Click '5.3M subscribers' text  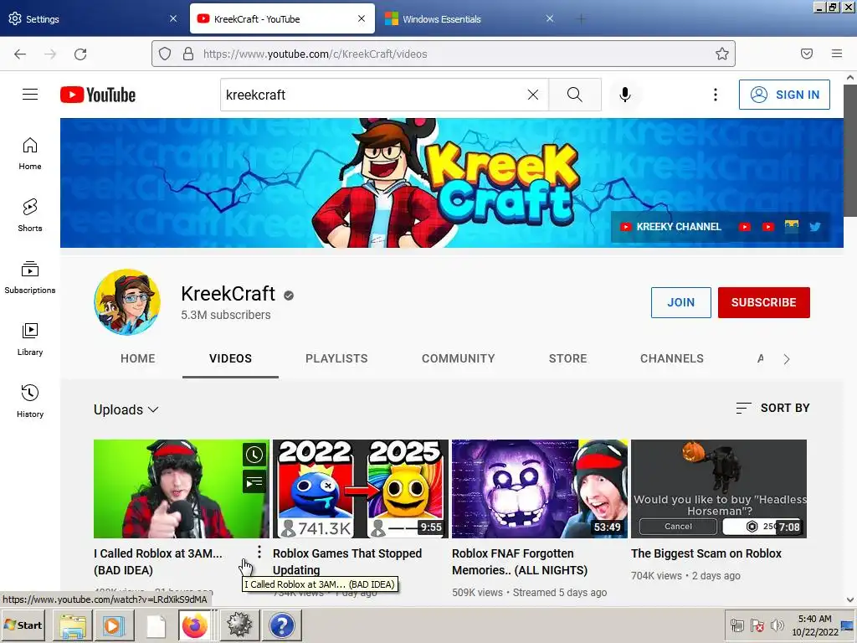(x=226, y=315)
